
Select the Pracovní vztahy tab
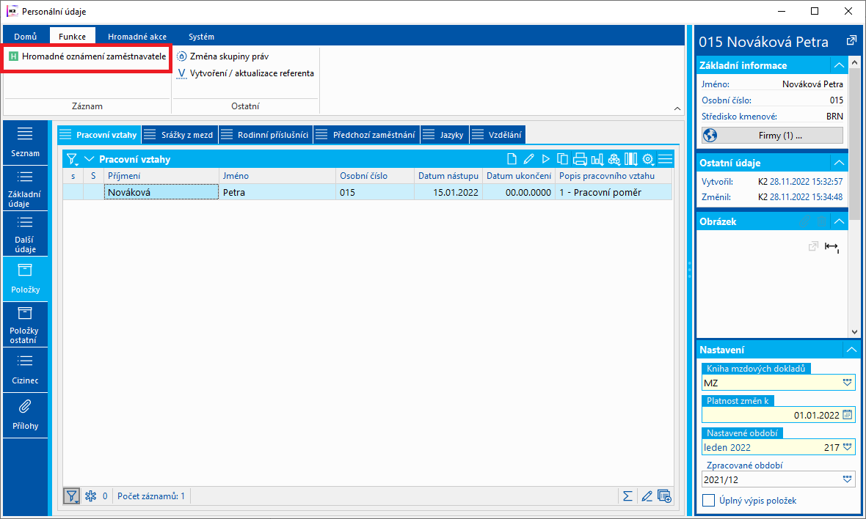pyautogui.click(x=99, y=135)
